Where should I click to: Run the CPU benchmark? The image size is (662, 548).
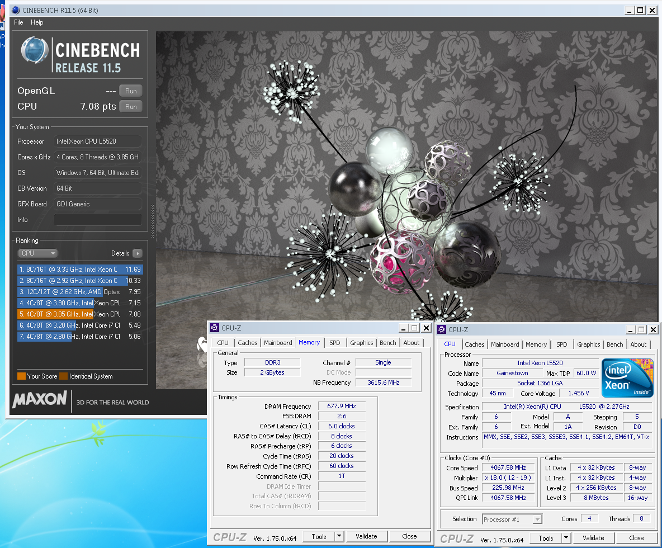click(131, 106)
